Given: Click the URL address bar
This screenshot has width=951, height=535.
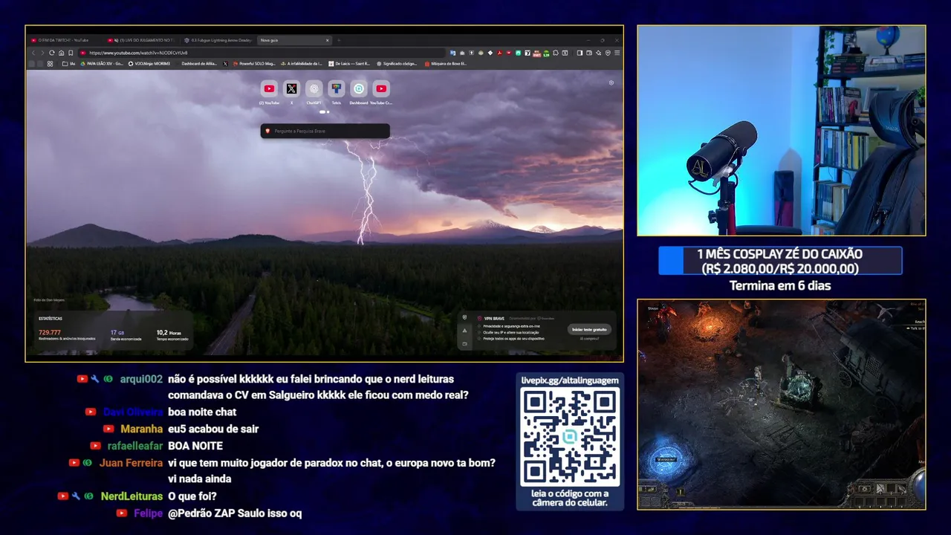Looking at the screenshot, I should (x=260, y=53).
